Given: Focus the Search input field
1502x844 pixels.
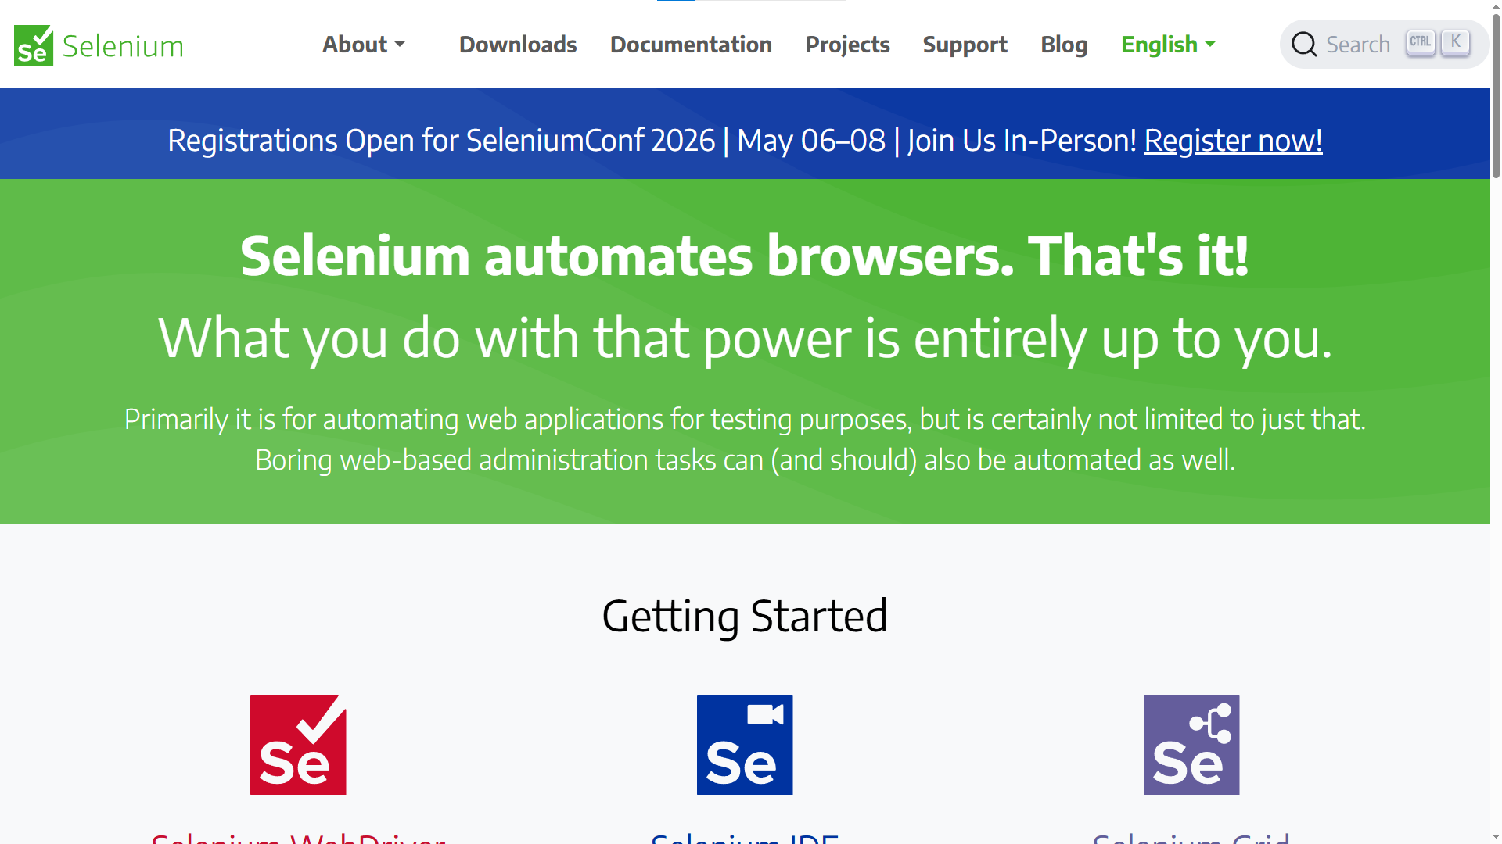Looking at the screenshot, I should [1358, 45].
